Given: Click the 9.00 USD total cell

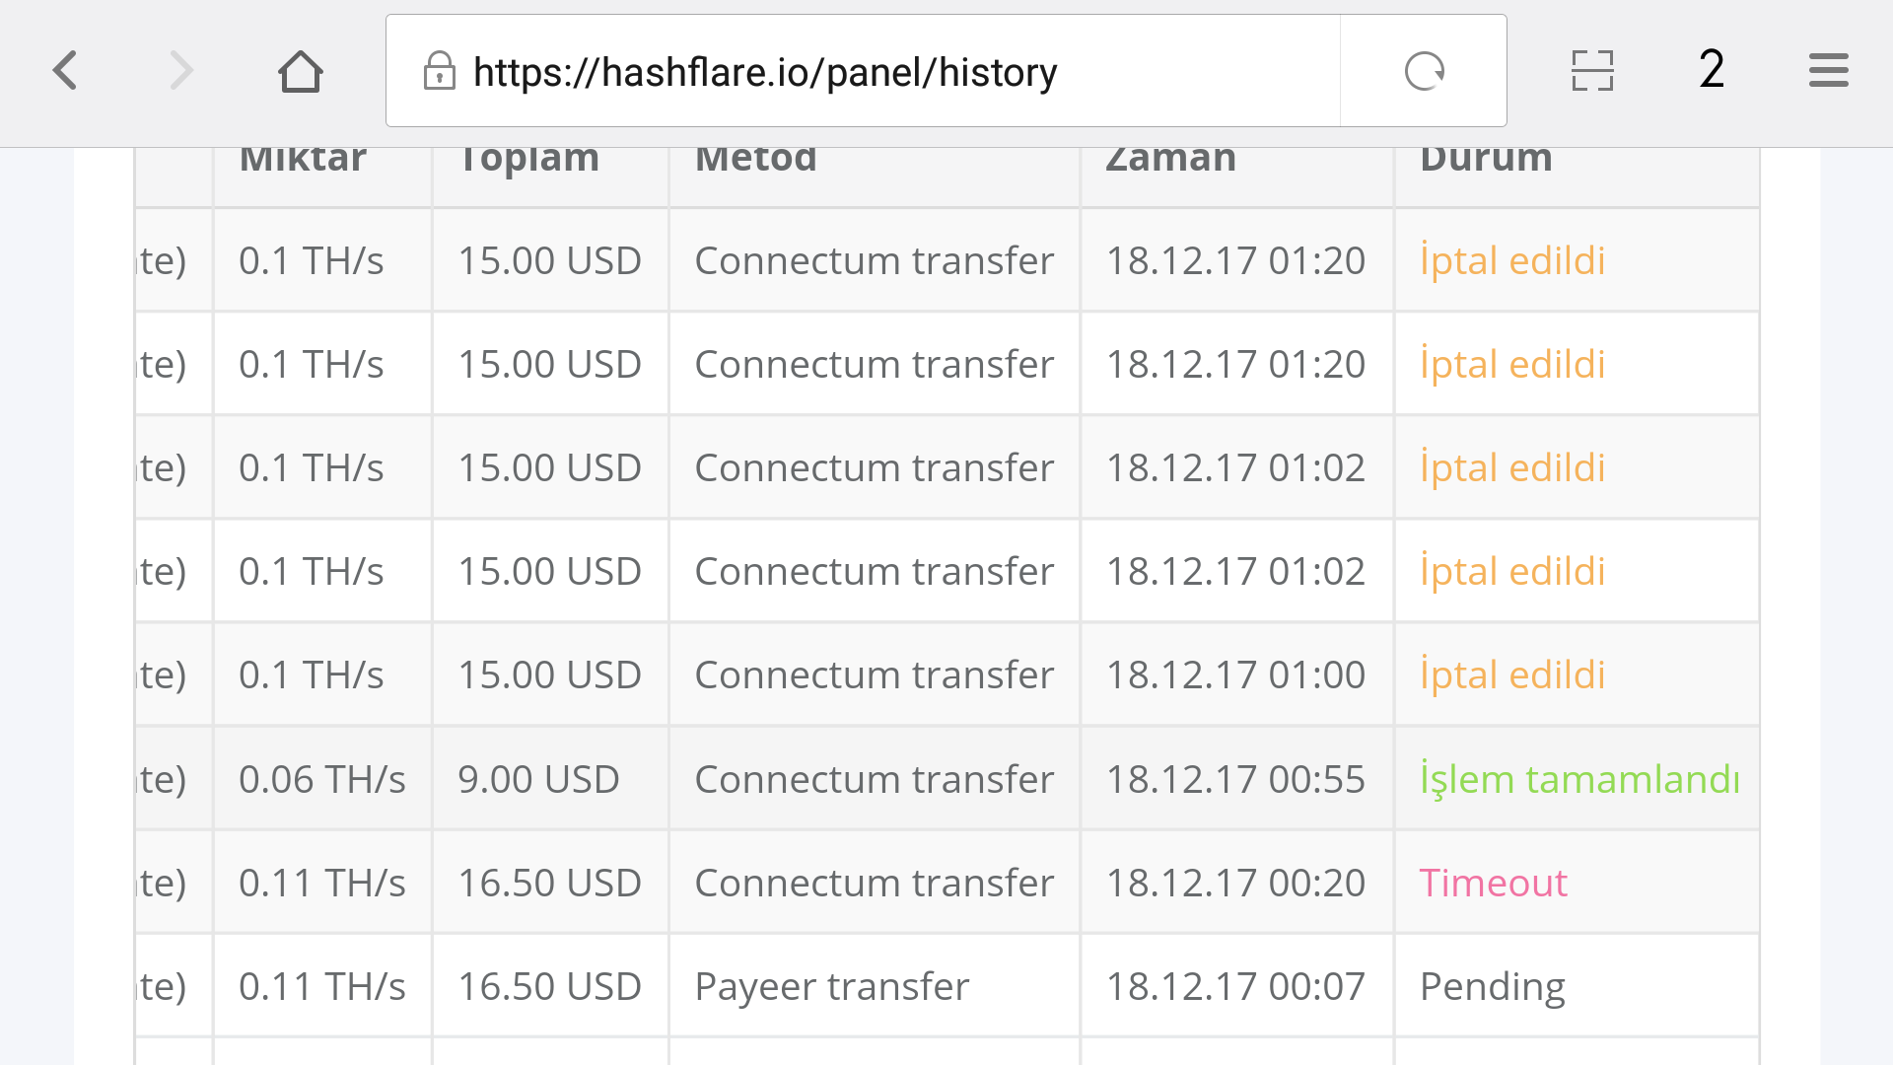Looking at the screenshot, I should click(x=550, y=779).
